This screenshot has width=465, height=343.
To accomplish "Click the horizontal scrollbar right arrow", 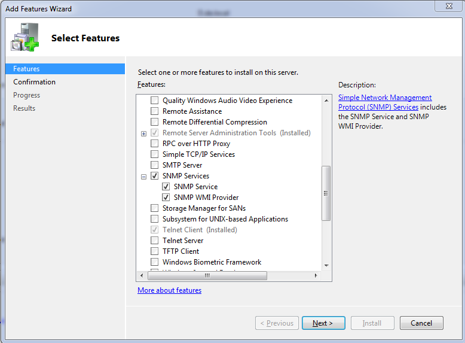I will point(317,275).
